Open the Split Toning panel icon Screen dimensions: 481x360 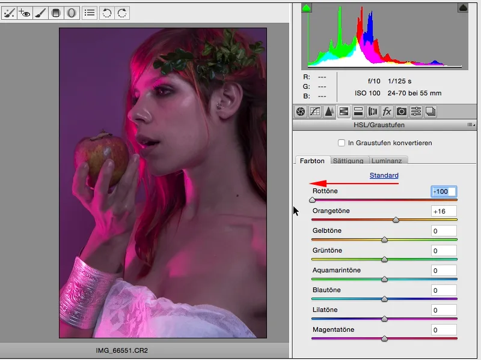[358, 112]
